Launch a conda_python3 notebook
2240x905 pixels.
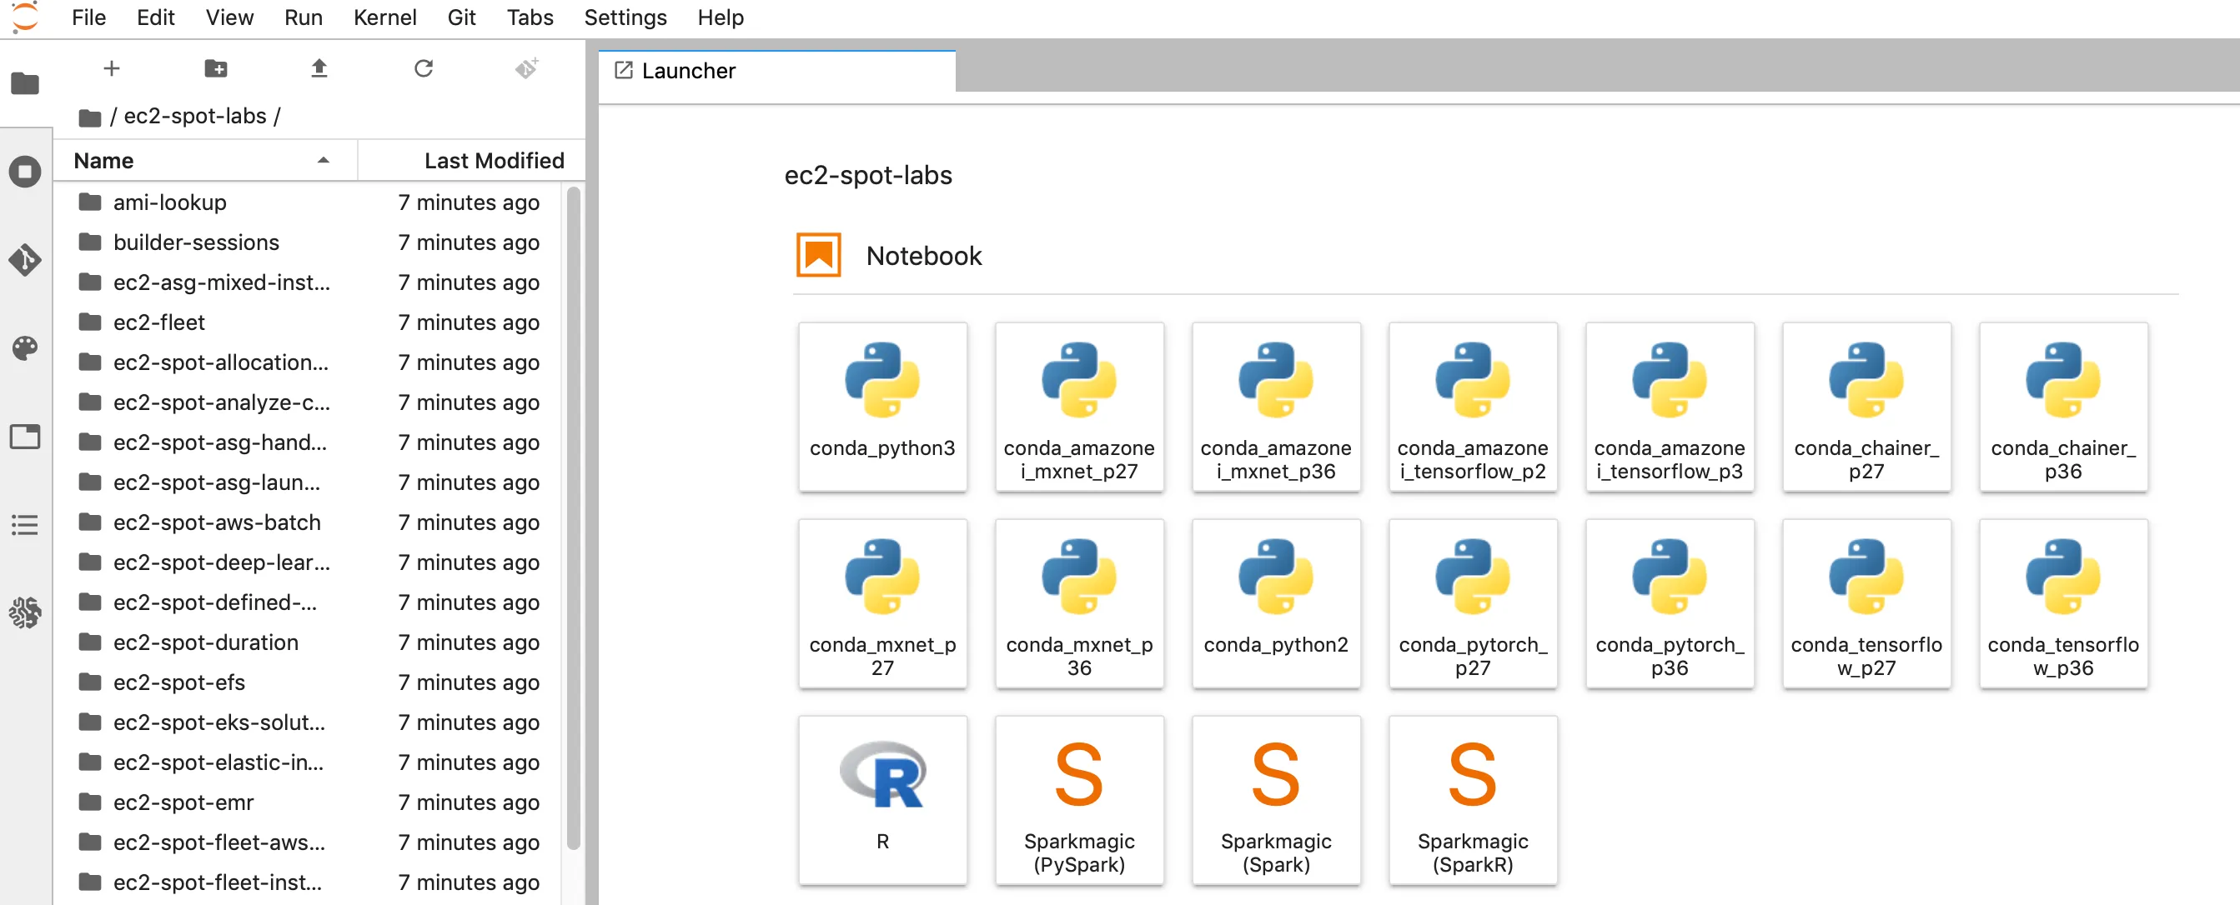[x=881, y=407]
